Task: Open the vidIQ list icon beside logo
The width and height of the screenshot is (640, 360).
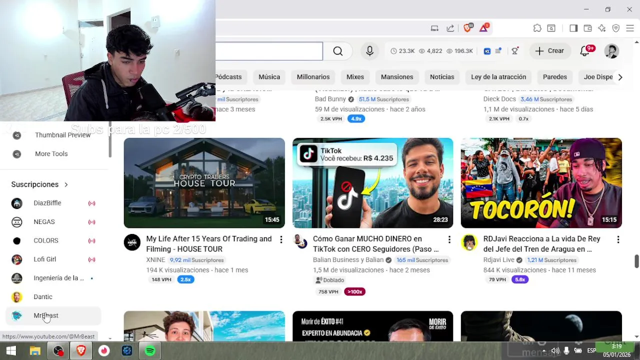Action: click(x=498, y=51)
